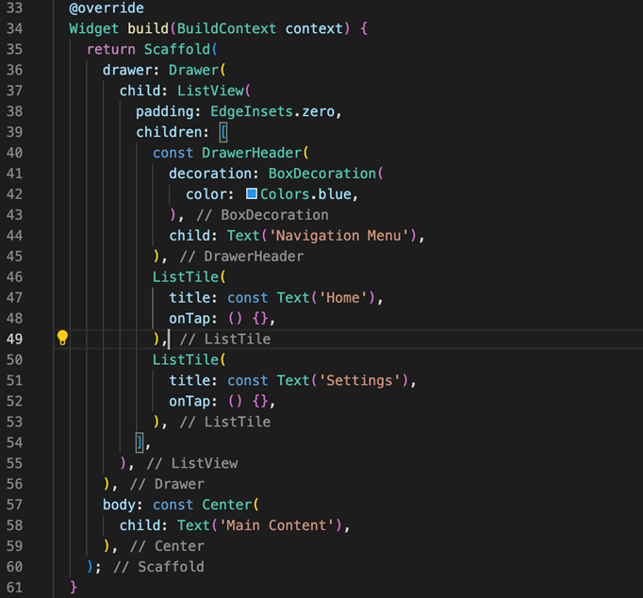The height and width of the screenshot is (598, 643).
Task: Click line number 33 in the gutter
Action: tap(14, 8)
